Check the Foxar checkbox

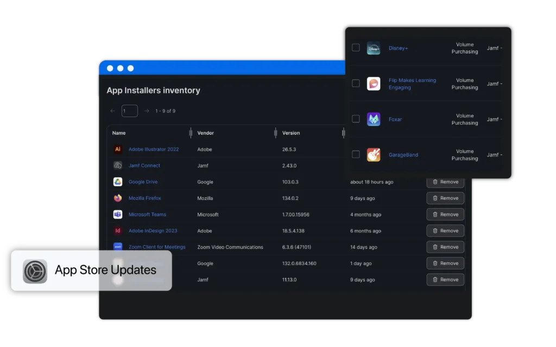[356, 119]
